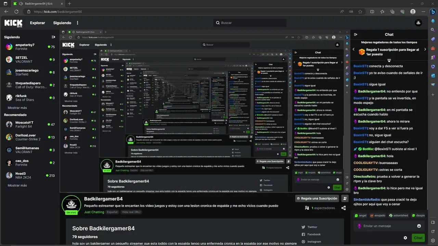Show more channels under Recomendado

pyautogui.click(x=17, y=185)
